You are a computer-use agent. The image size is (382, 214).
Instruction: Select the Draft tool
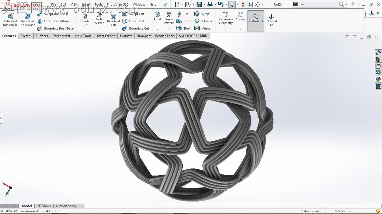[x=184, y=21]
